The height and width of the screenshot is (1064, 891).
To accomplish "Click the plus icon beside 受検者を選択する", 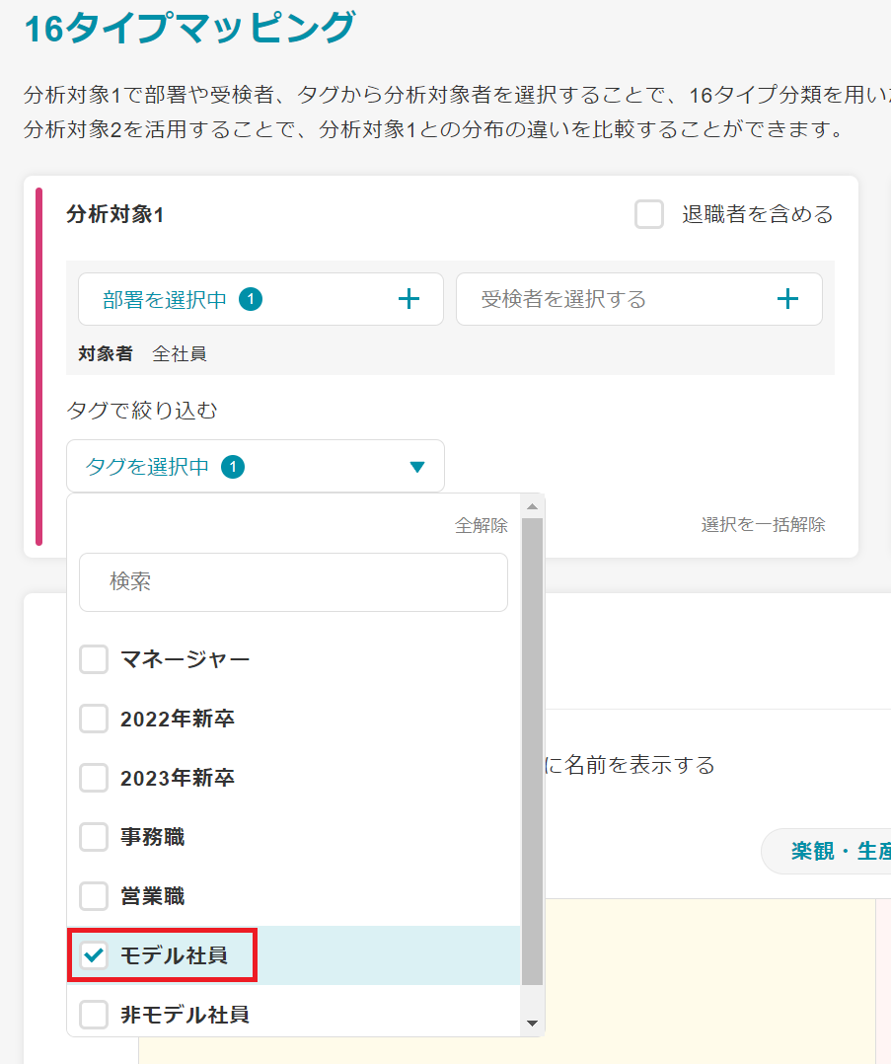I will pos(786,300).
